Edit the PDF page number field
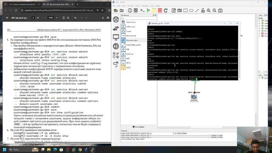272x153 pixels. [33, 18]
